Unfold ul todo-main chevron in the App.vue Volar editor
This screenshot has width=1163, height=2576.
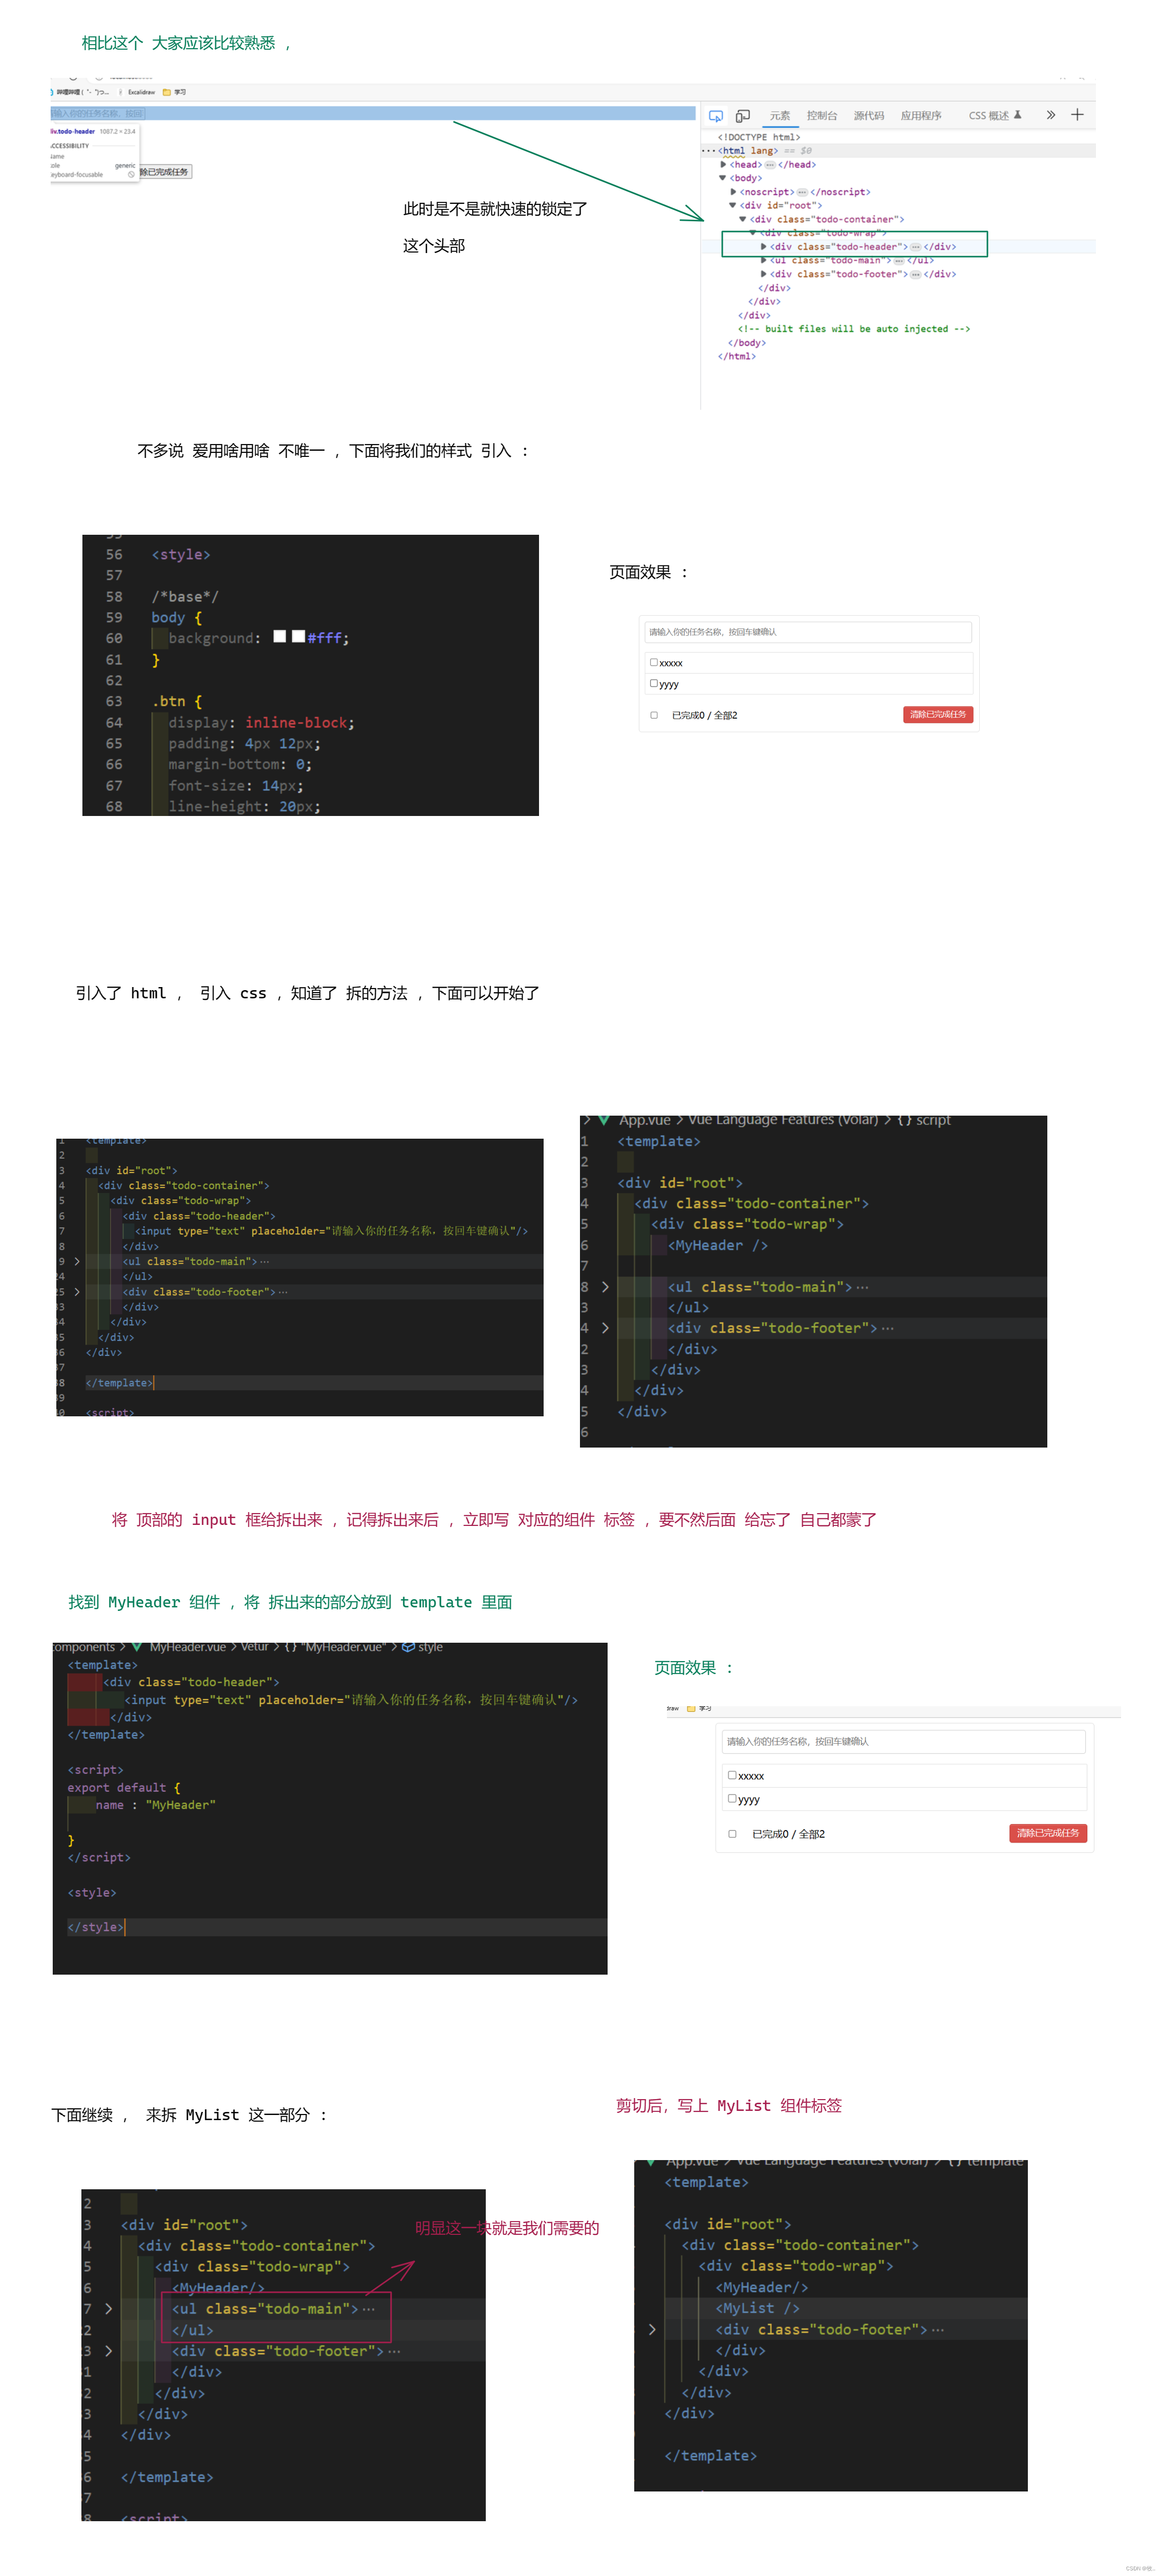pyautogui.click(x=606, y=1287)
